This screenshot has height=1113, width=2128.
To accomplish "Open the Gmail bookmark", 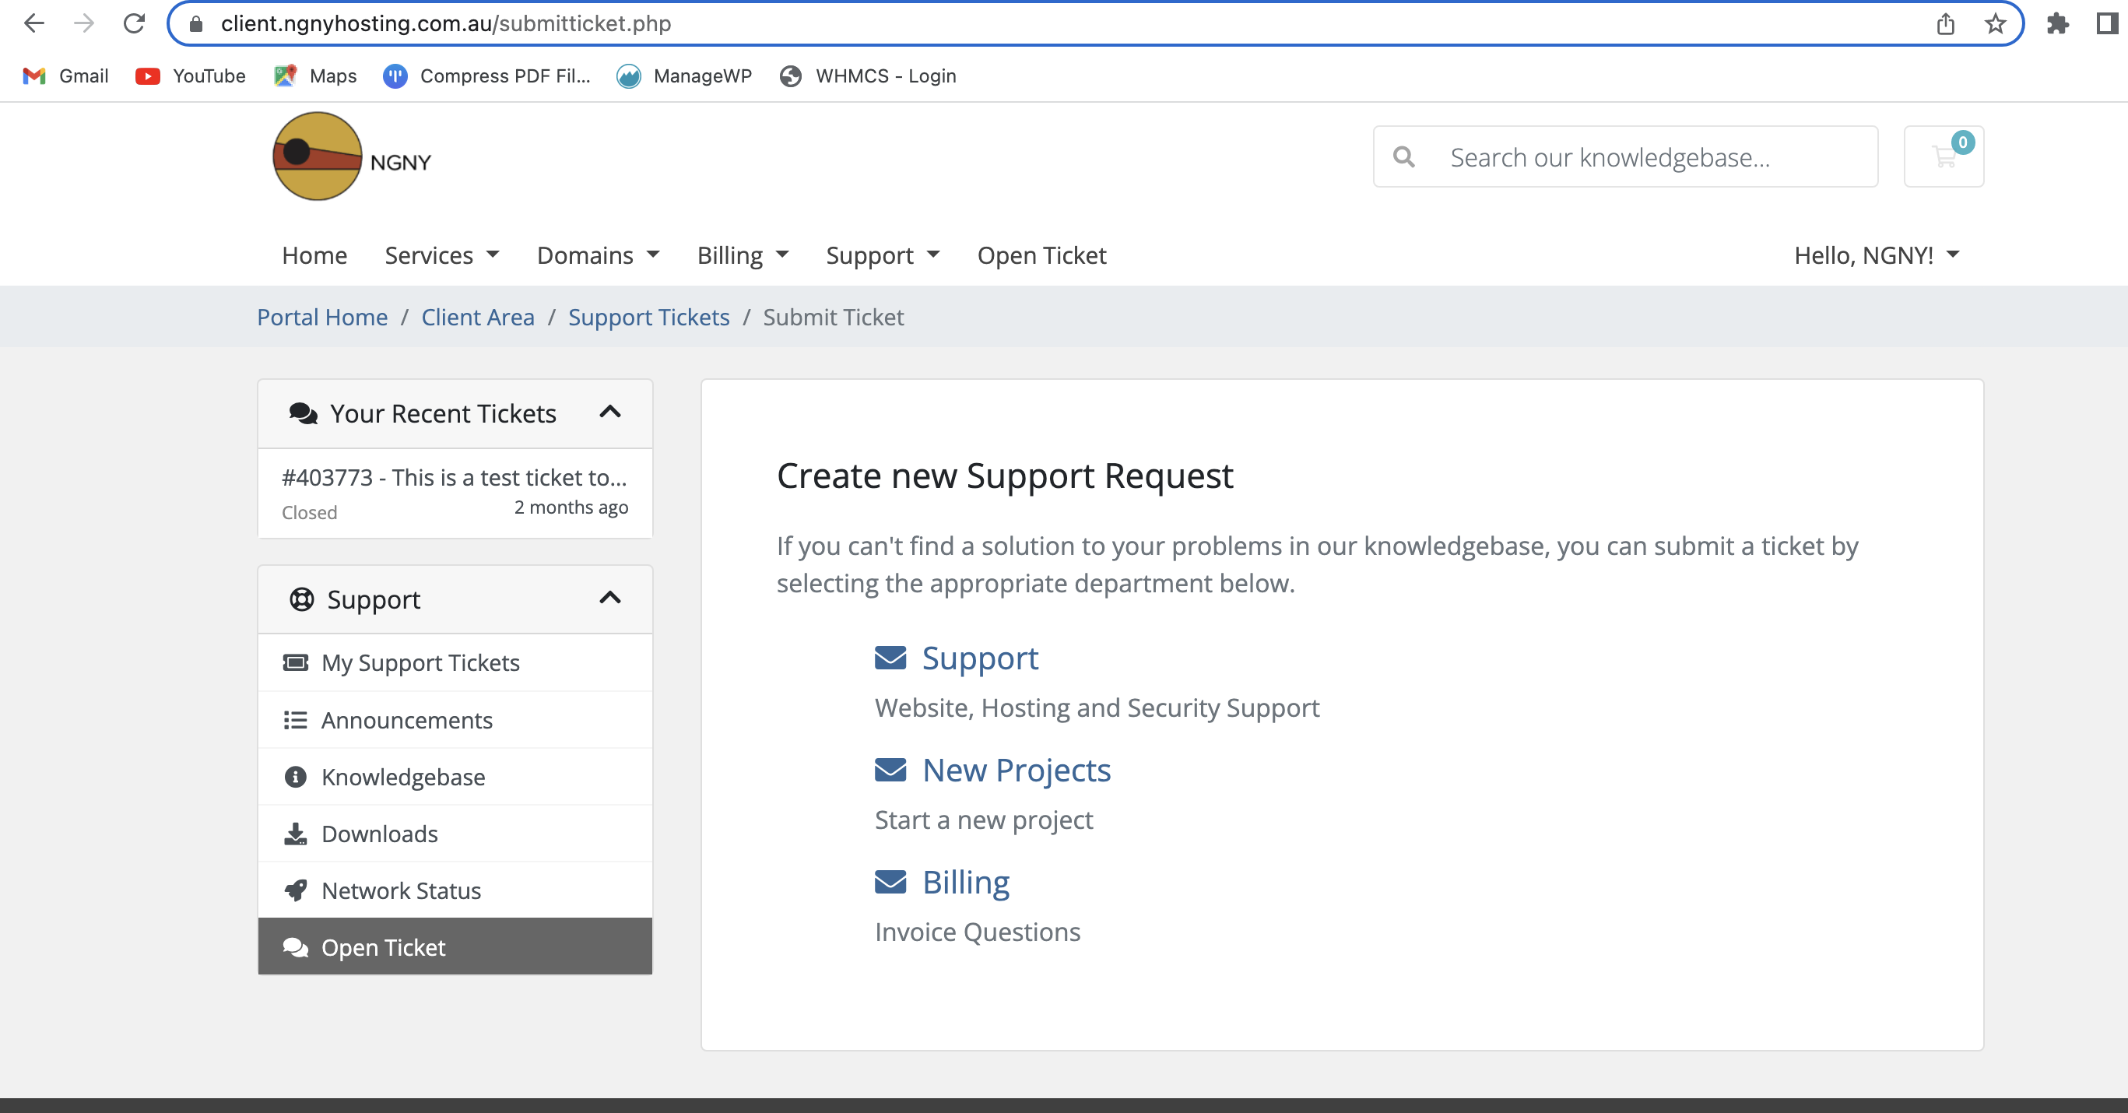I will (x=65, y=76).
